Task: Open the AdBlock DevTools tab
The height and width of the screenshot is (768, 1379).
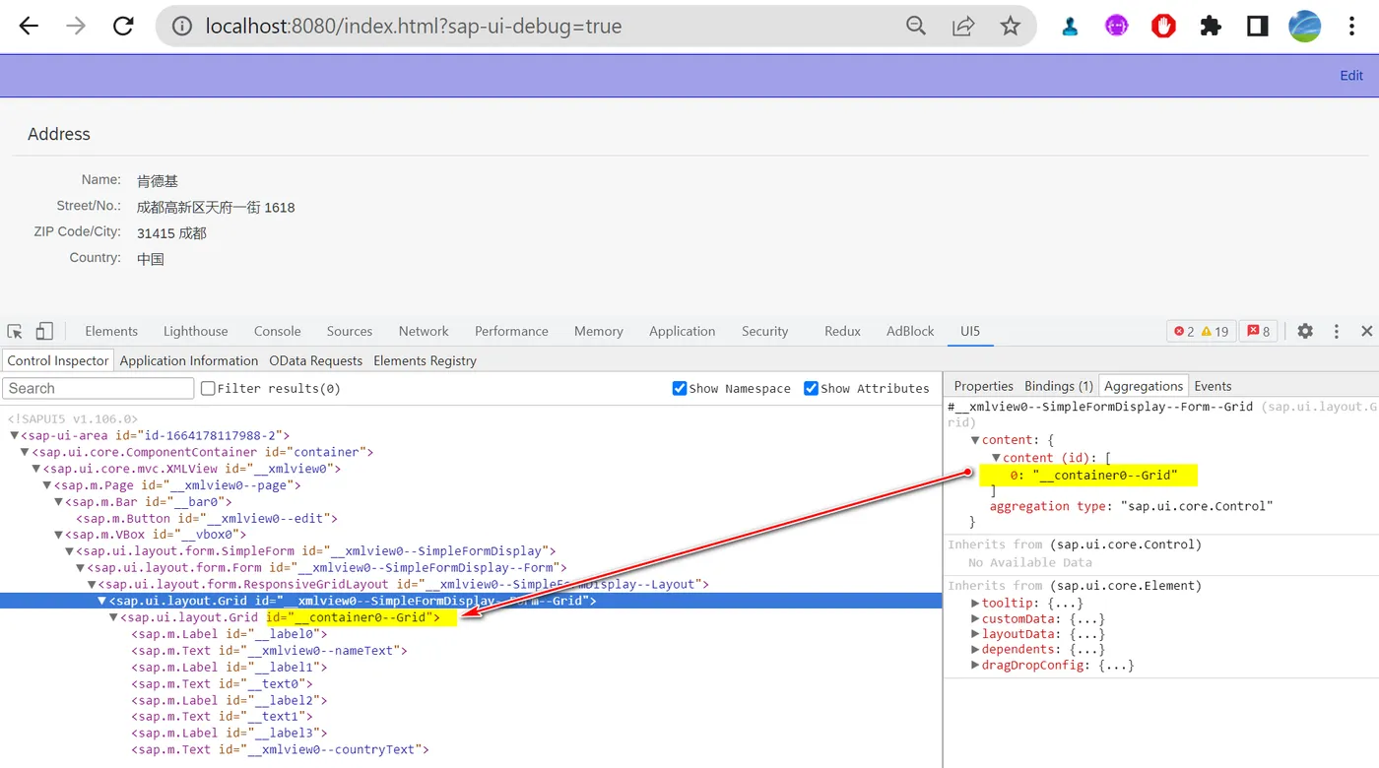Action: click(x=910, y=331)
